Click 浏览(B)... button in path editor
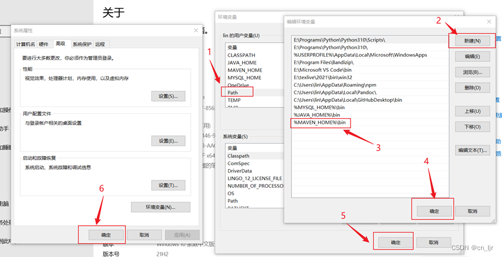 point(472,72)
